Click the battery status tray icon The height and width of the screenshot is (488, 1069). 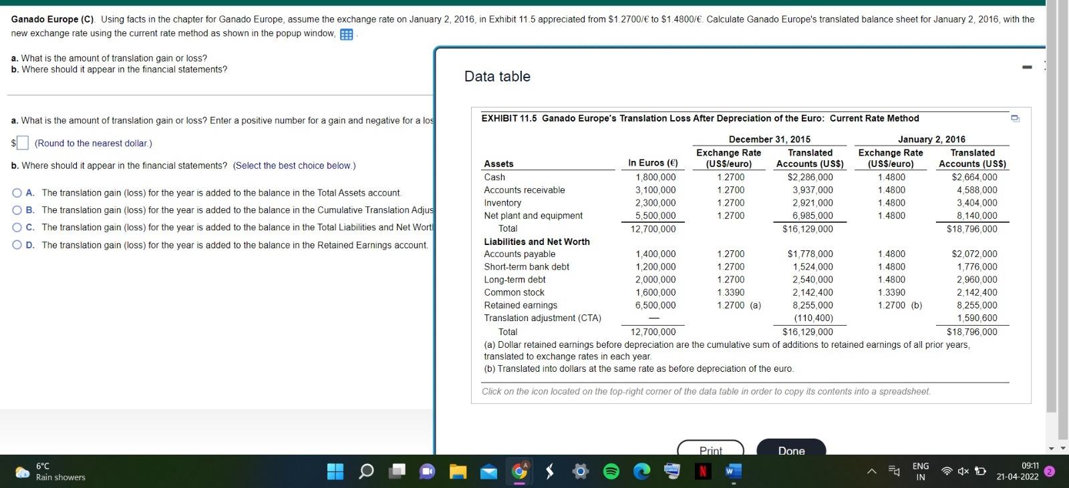click(x=980, y=472)
